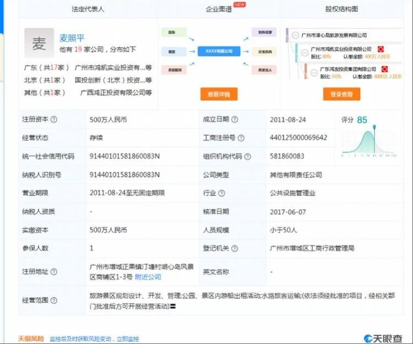413x344 pixels.
Task: Select founding date 2011-08-24 value
Action: (x=288, y=120)
